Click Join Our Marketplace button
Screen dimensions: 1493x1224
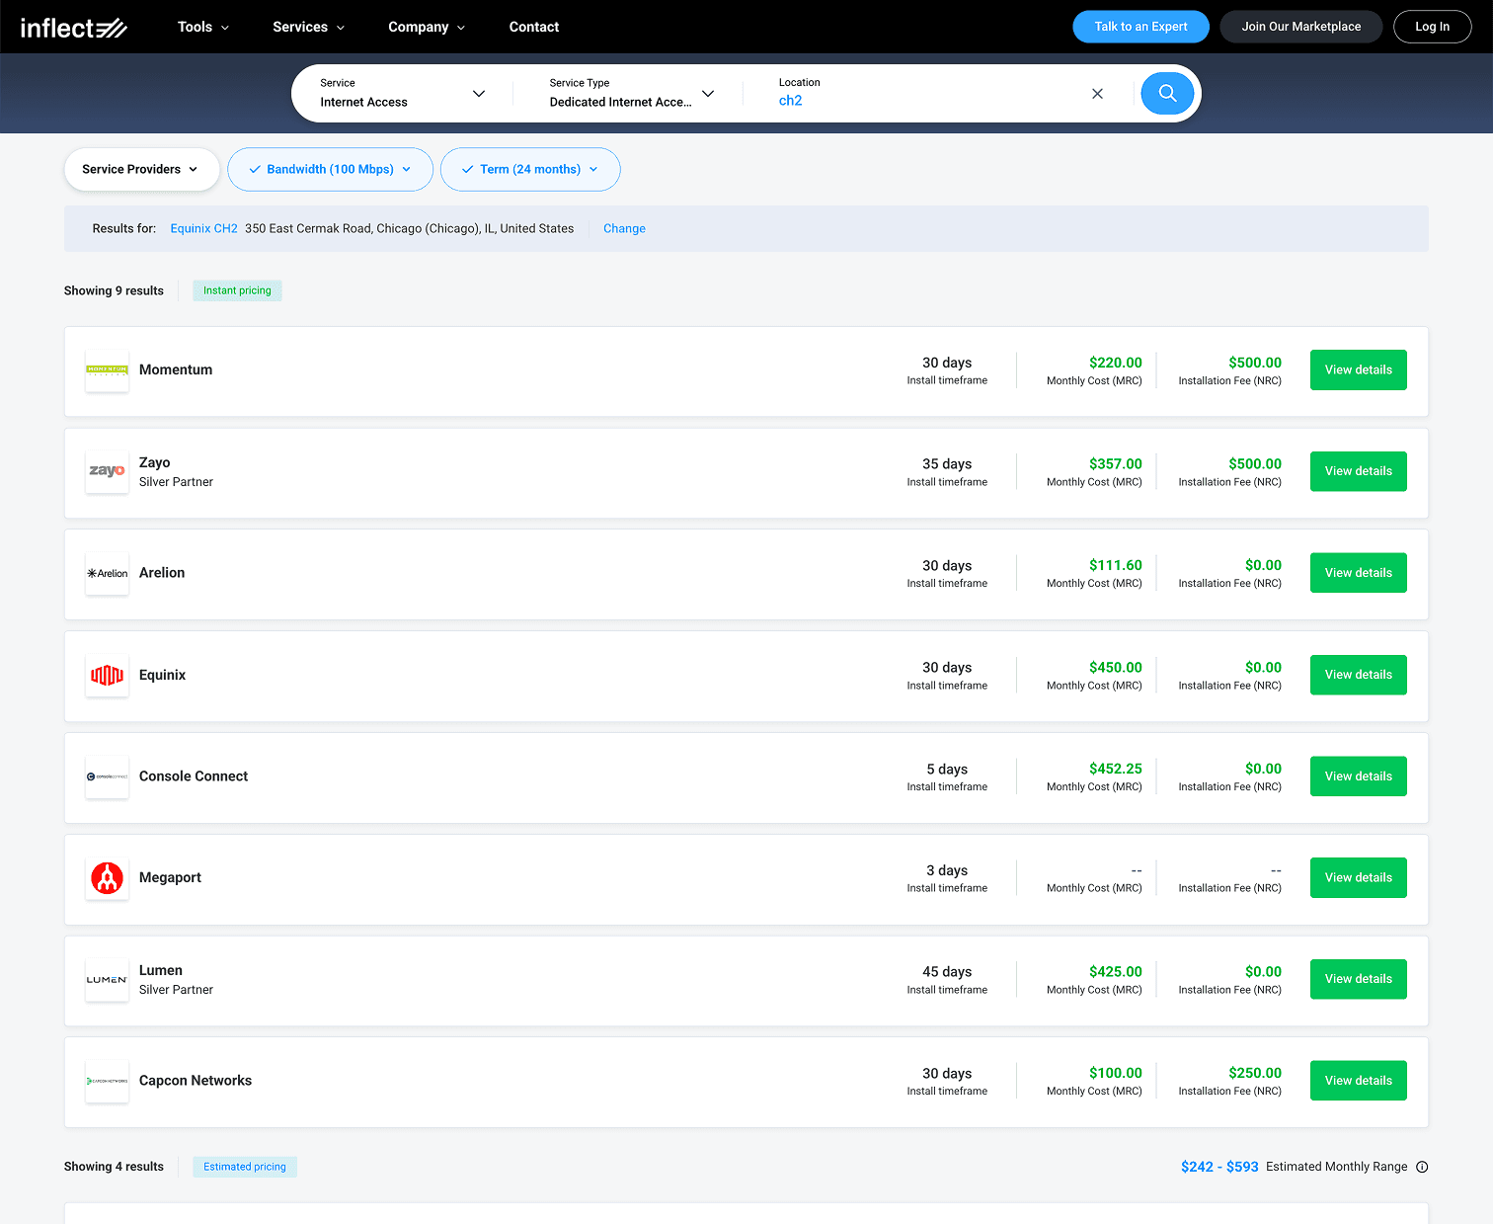[x=1300, y=27]
